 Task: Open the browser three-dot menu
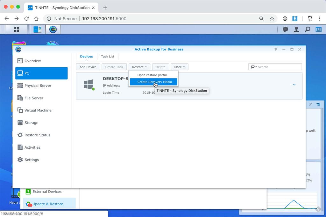click(x=319, y=19)
